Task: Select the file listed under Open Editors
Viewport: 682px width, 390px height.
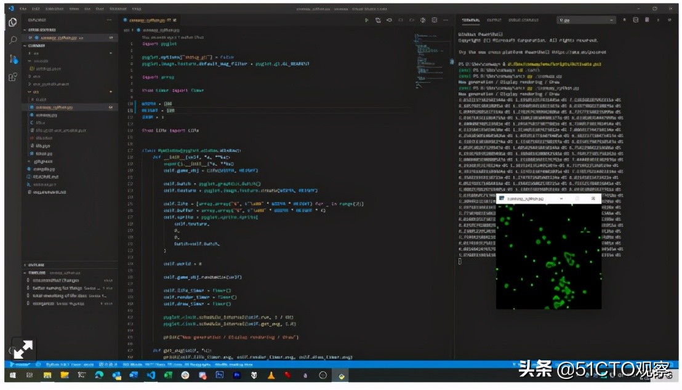Action: tap(70, 38)
